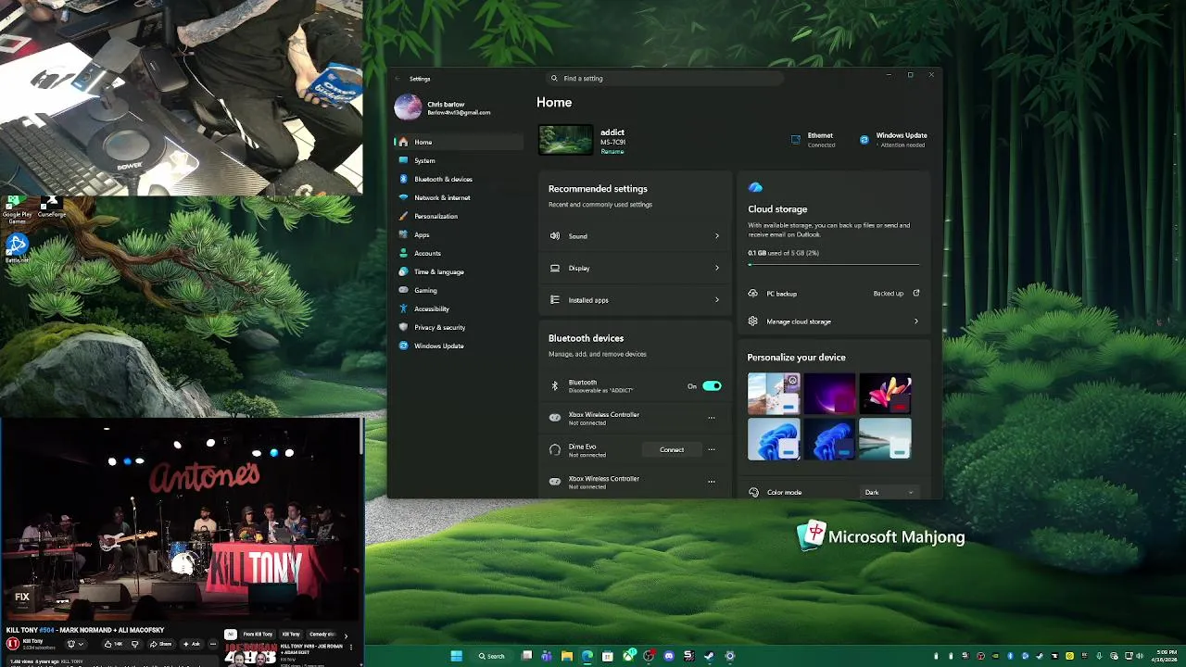
Task: Click the Manage cloud storage gear icon
Action: (753, 321)
